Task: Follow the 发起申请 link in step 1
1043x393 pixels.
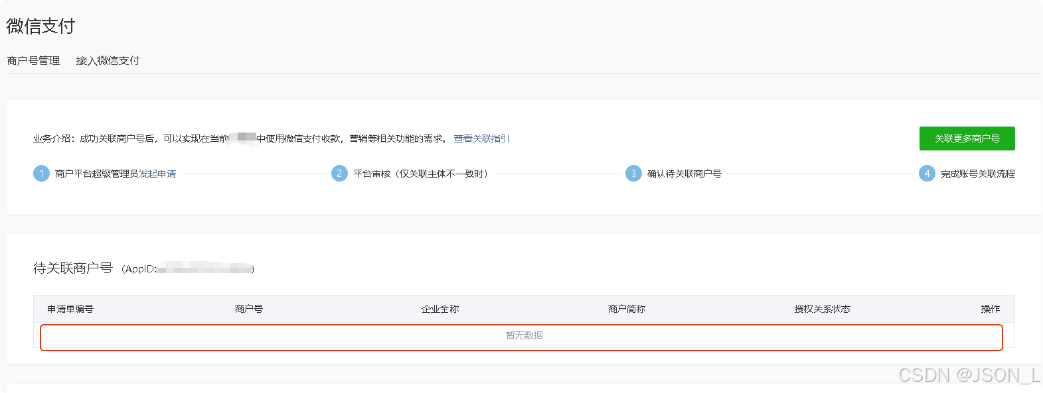Action: (157, 174)
